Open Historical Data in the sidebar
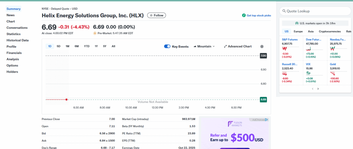353x149 pixels. [17, 40]
